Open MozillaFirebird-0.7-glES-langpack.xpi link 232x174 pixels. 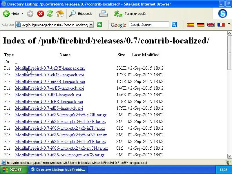tap(49, 108)
